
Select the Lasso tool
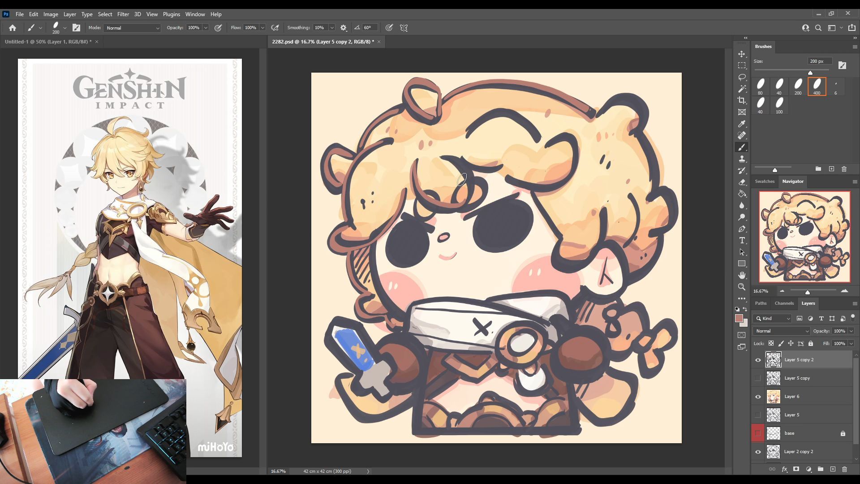pos(742,77)
